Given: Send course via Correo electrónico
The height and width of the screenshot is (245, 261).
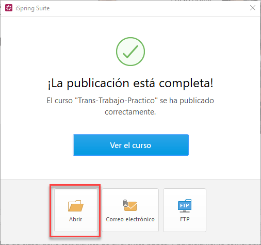Looking at the screenshot, I should click(130, 210).
